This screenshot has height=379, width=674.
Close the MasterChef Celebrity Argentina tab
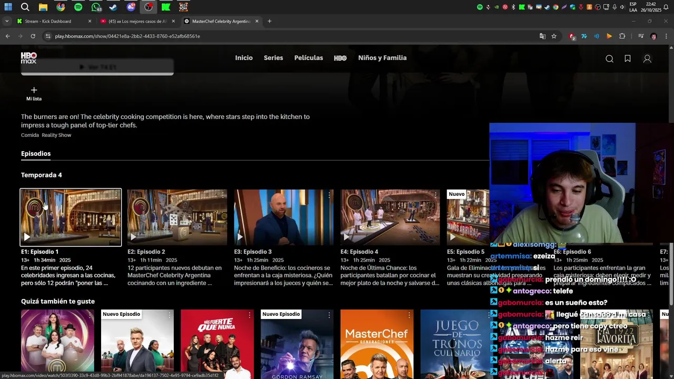pos(257,21)
